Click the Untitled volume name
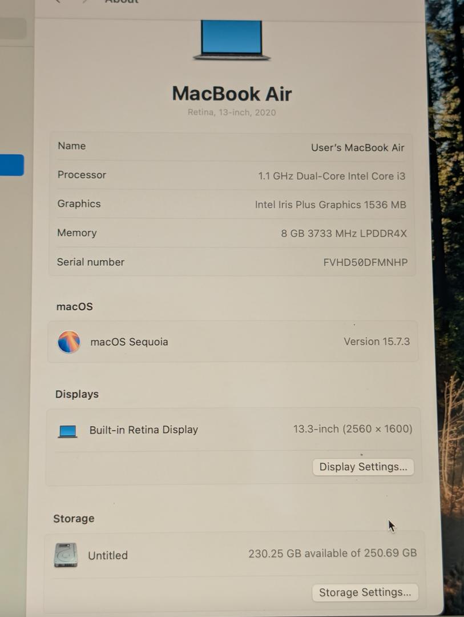 [108, 555]
